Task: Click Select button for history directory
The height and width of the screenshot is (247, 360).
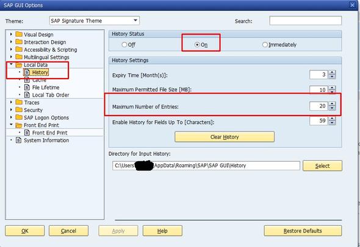Action: (x=322, y=165)
